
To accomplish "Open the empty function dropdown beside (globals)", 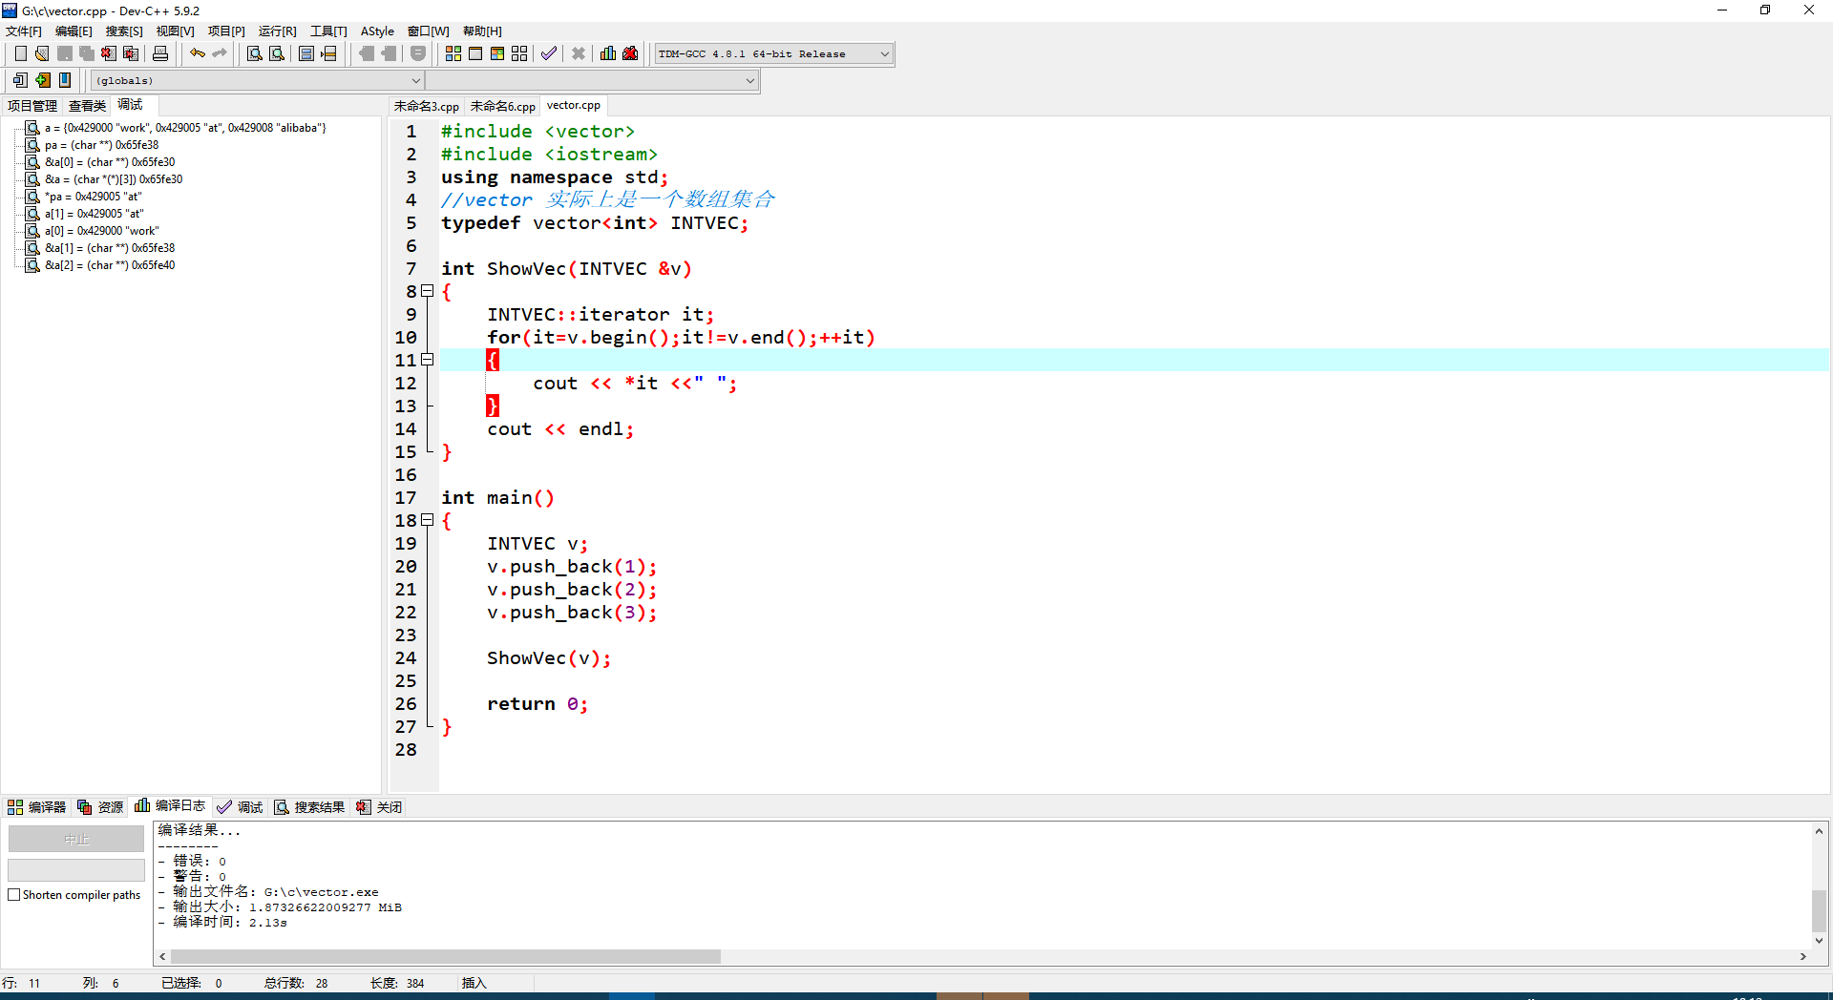I will [x=592, y=80].
